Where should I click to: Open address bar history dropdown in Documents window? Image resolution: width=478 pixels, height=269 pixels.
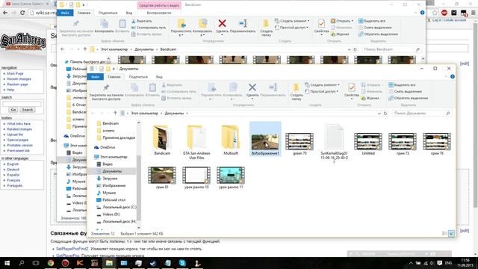[x=379, y=114]
